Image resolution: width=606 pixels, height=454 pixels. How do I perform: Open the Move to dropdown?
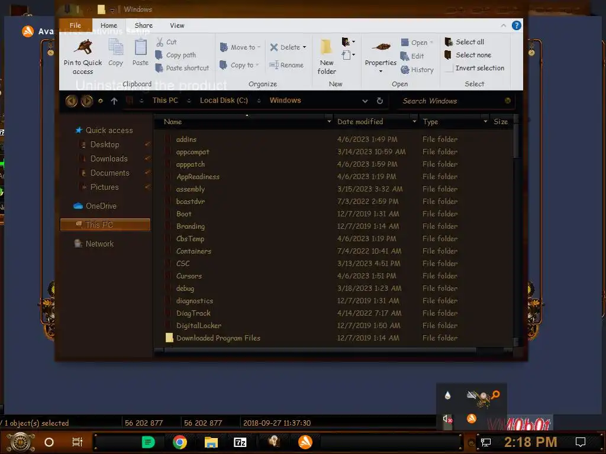[x=240, y=47]
